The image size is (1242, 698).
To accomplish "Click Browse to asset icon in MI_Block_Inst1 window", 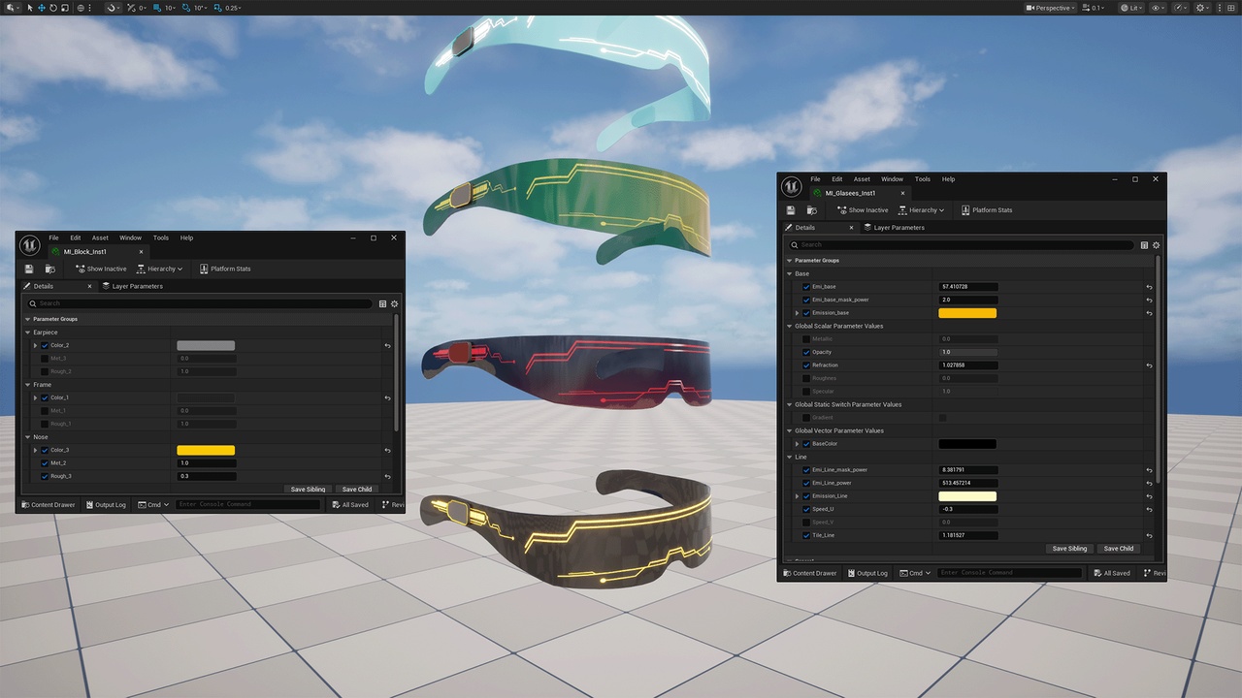I will [49, 269].
